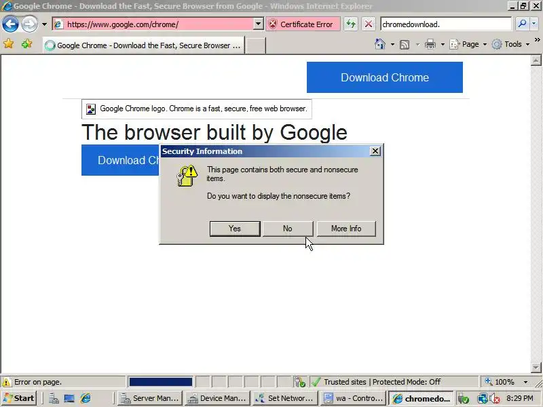The image size is (543, 407).
Task: Click the Add to Favorites icon
Action: click(26, 44)
